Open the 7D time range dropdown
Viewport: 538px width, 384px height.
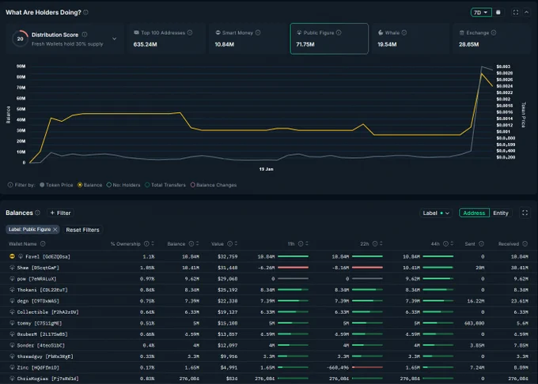point(481,13)
